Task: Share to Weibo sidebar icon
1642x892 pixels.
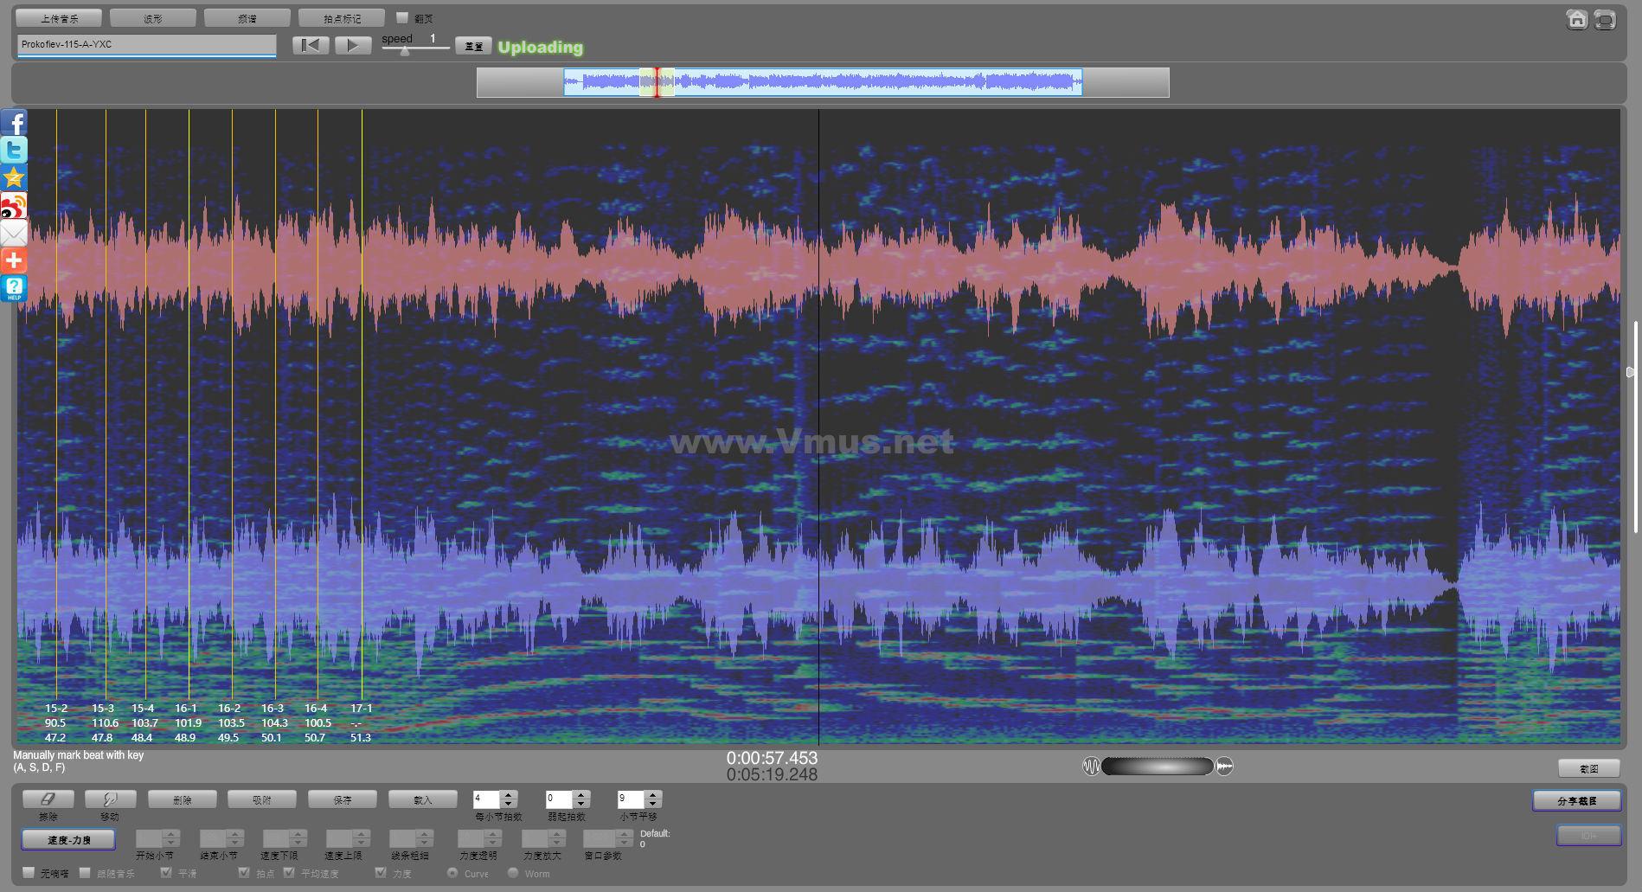Action: pyautogui.click(x=14, y=205)
